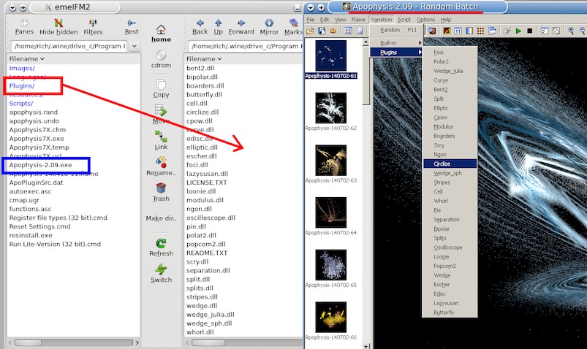
Task: Click the zoom in magnifier icon
Action: pyautogui.click(x=571, y=31)
